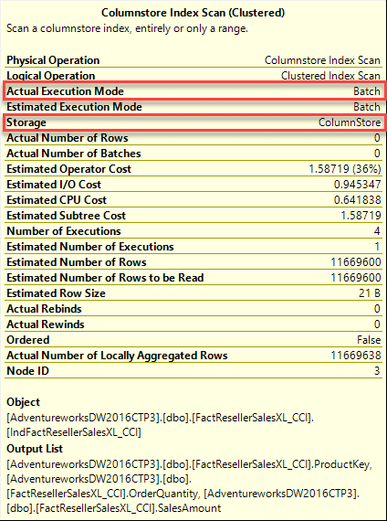Click the Number of Executions row
This screenshot has height=521, width=387.
pyautogui.click(x=193, y=231)
